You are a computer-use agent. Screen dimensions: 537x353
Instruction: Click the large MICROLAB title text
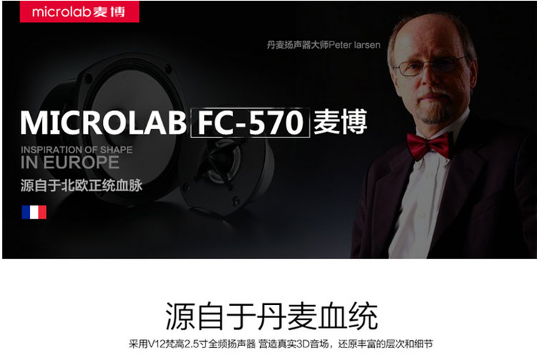point(103,122)
